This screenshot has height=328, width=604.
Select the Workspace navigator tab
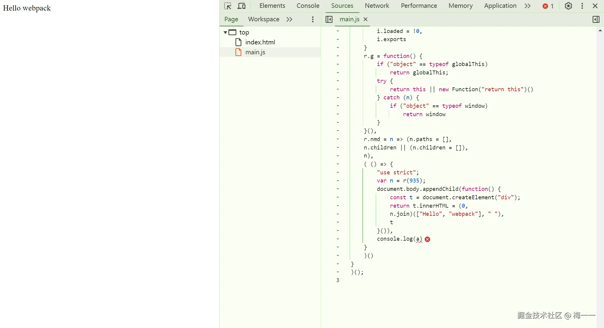coord(263,19)
